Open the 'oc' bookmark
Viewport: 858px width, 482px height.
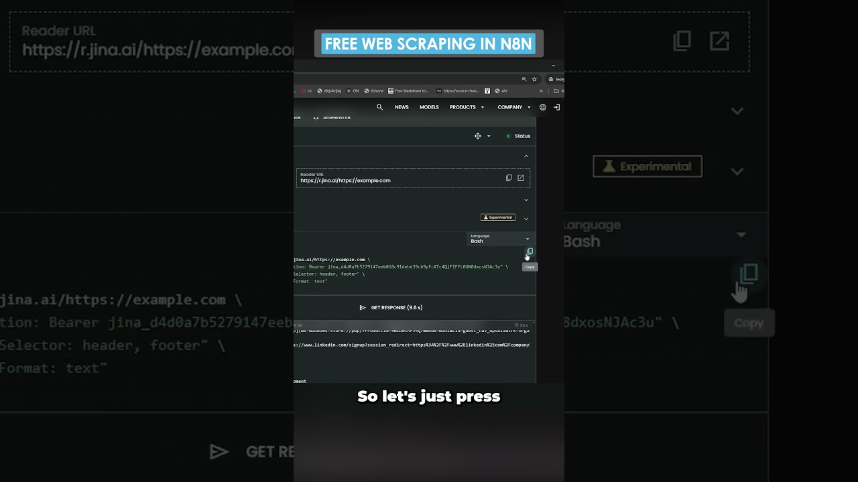click(x=306, y=91)
